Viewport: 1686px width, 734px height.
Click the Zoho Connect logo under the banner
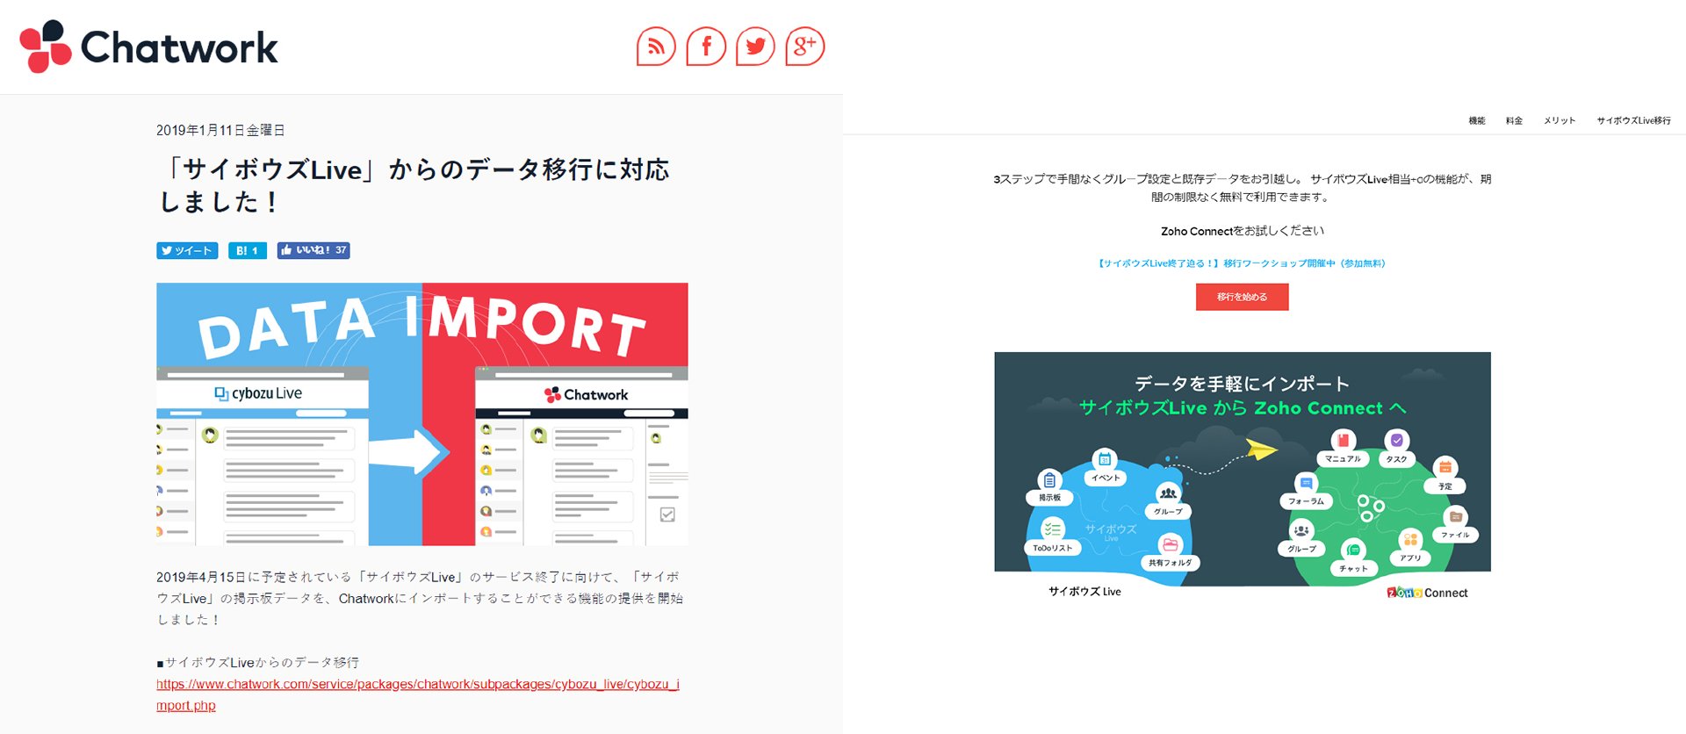(x=1427, y=593)
